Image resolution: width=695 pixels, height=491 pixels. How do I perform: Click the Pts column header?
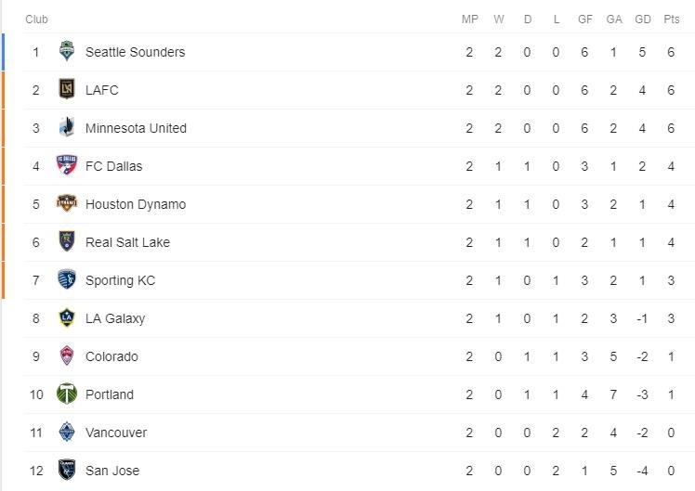671,19
